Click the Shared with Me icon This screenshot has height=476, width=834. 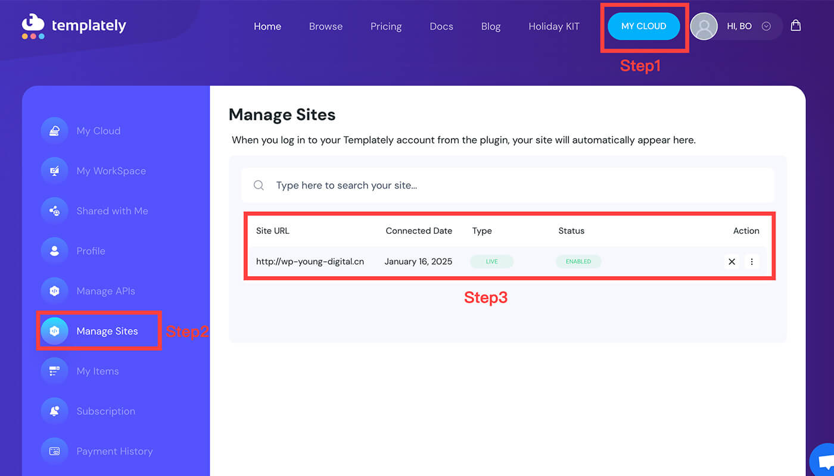[54, 211]
